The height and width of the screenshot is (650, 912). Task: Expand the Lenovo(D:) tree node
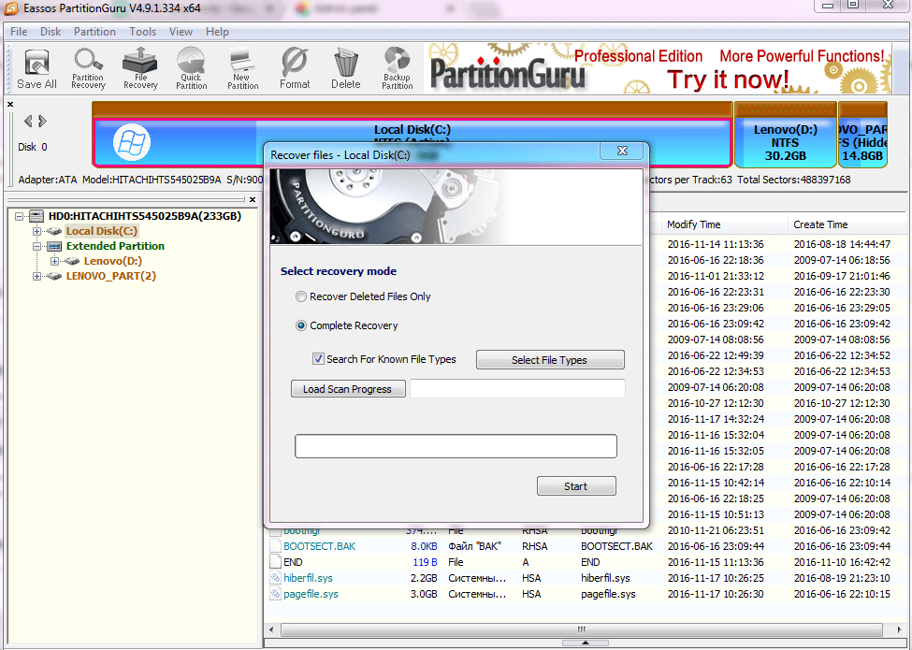(x=54, y=262)
